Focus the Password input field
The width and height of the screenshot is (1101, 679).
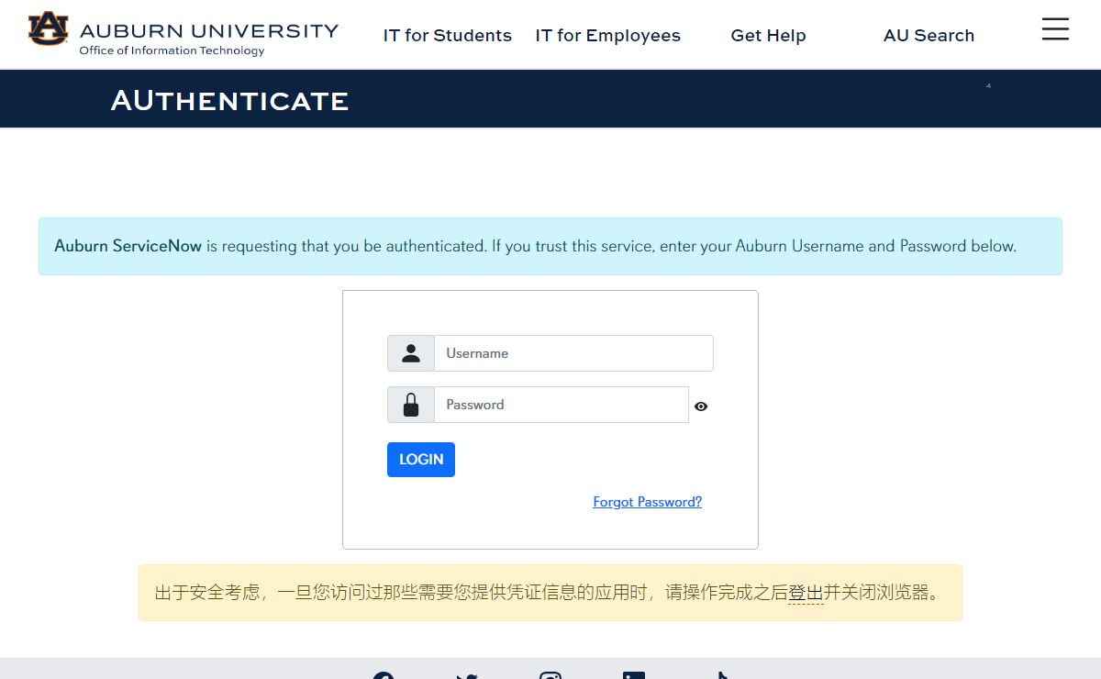click(562, 405)
